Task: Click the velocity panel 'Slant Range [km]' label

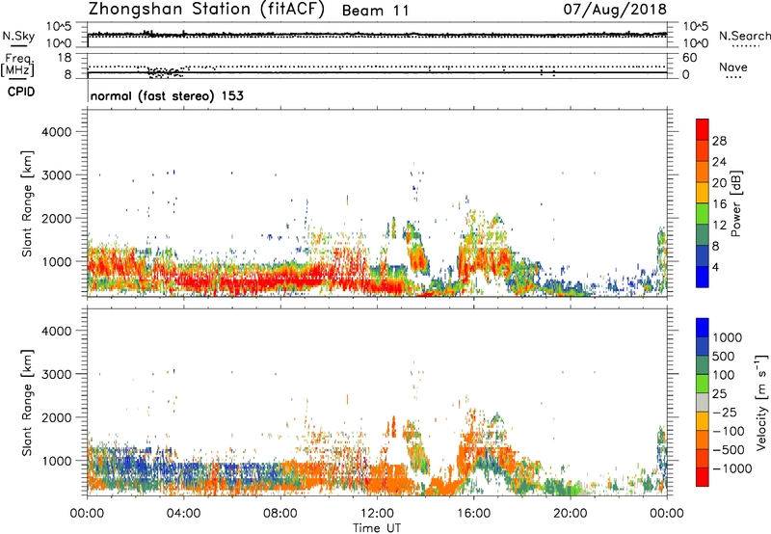Action: pyautogui.click(x=27, y=403)
